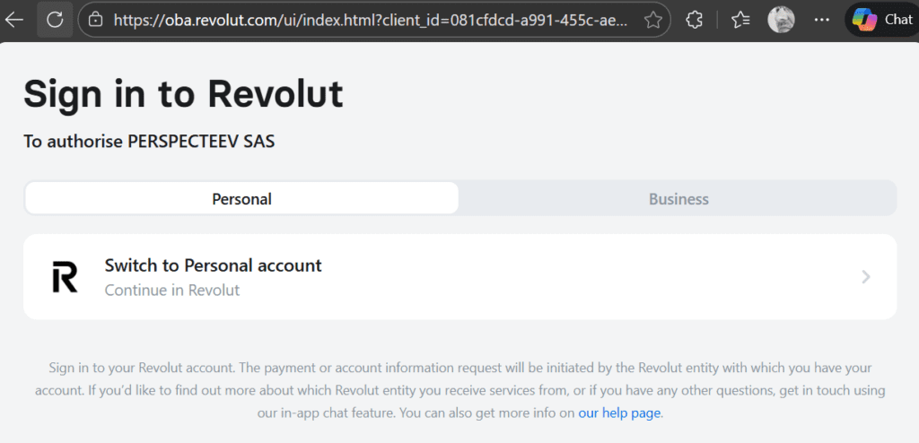Open the Favorites list icon
This screenshot has width=919, height=443.
tap(740, 19)
